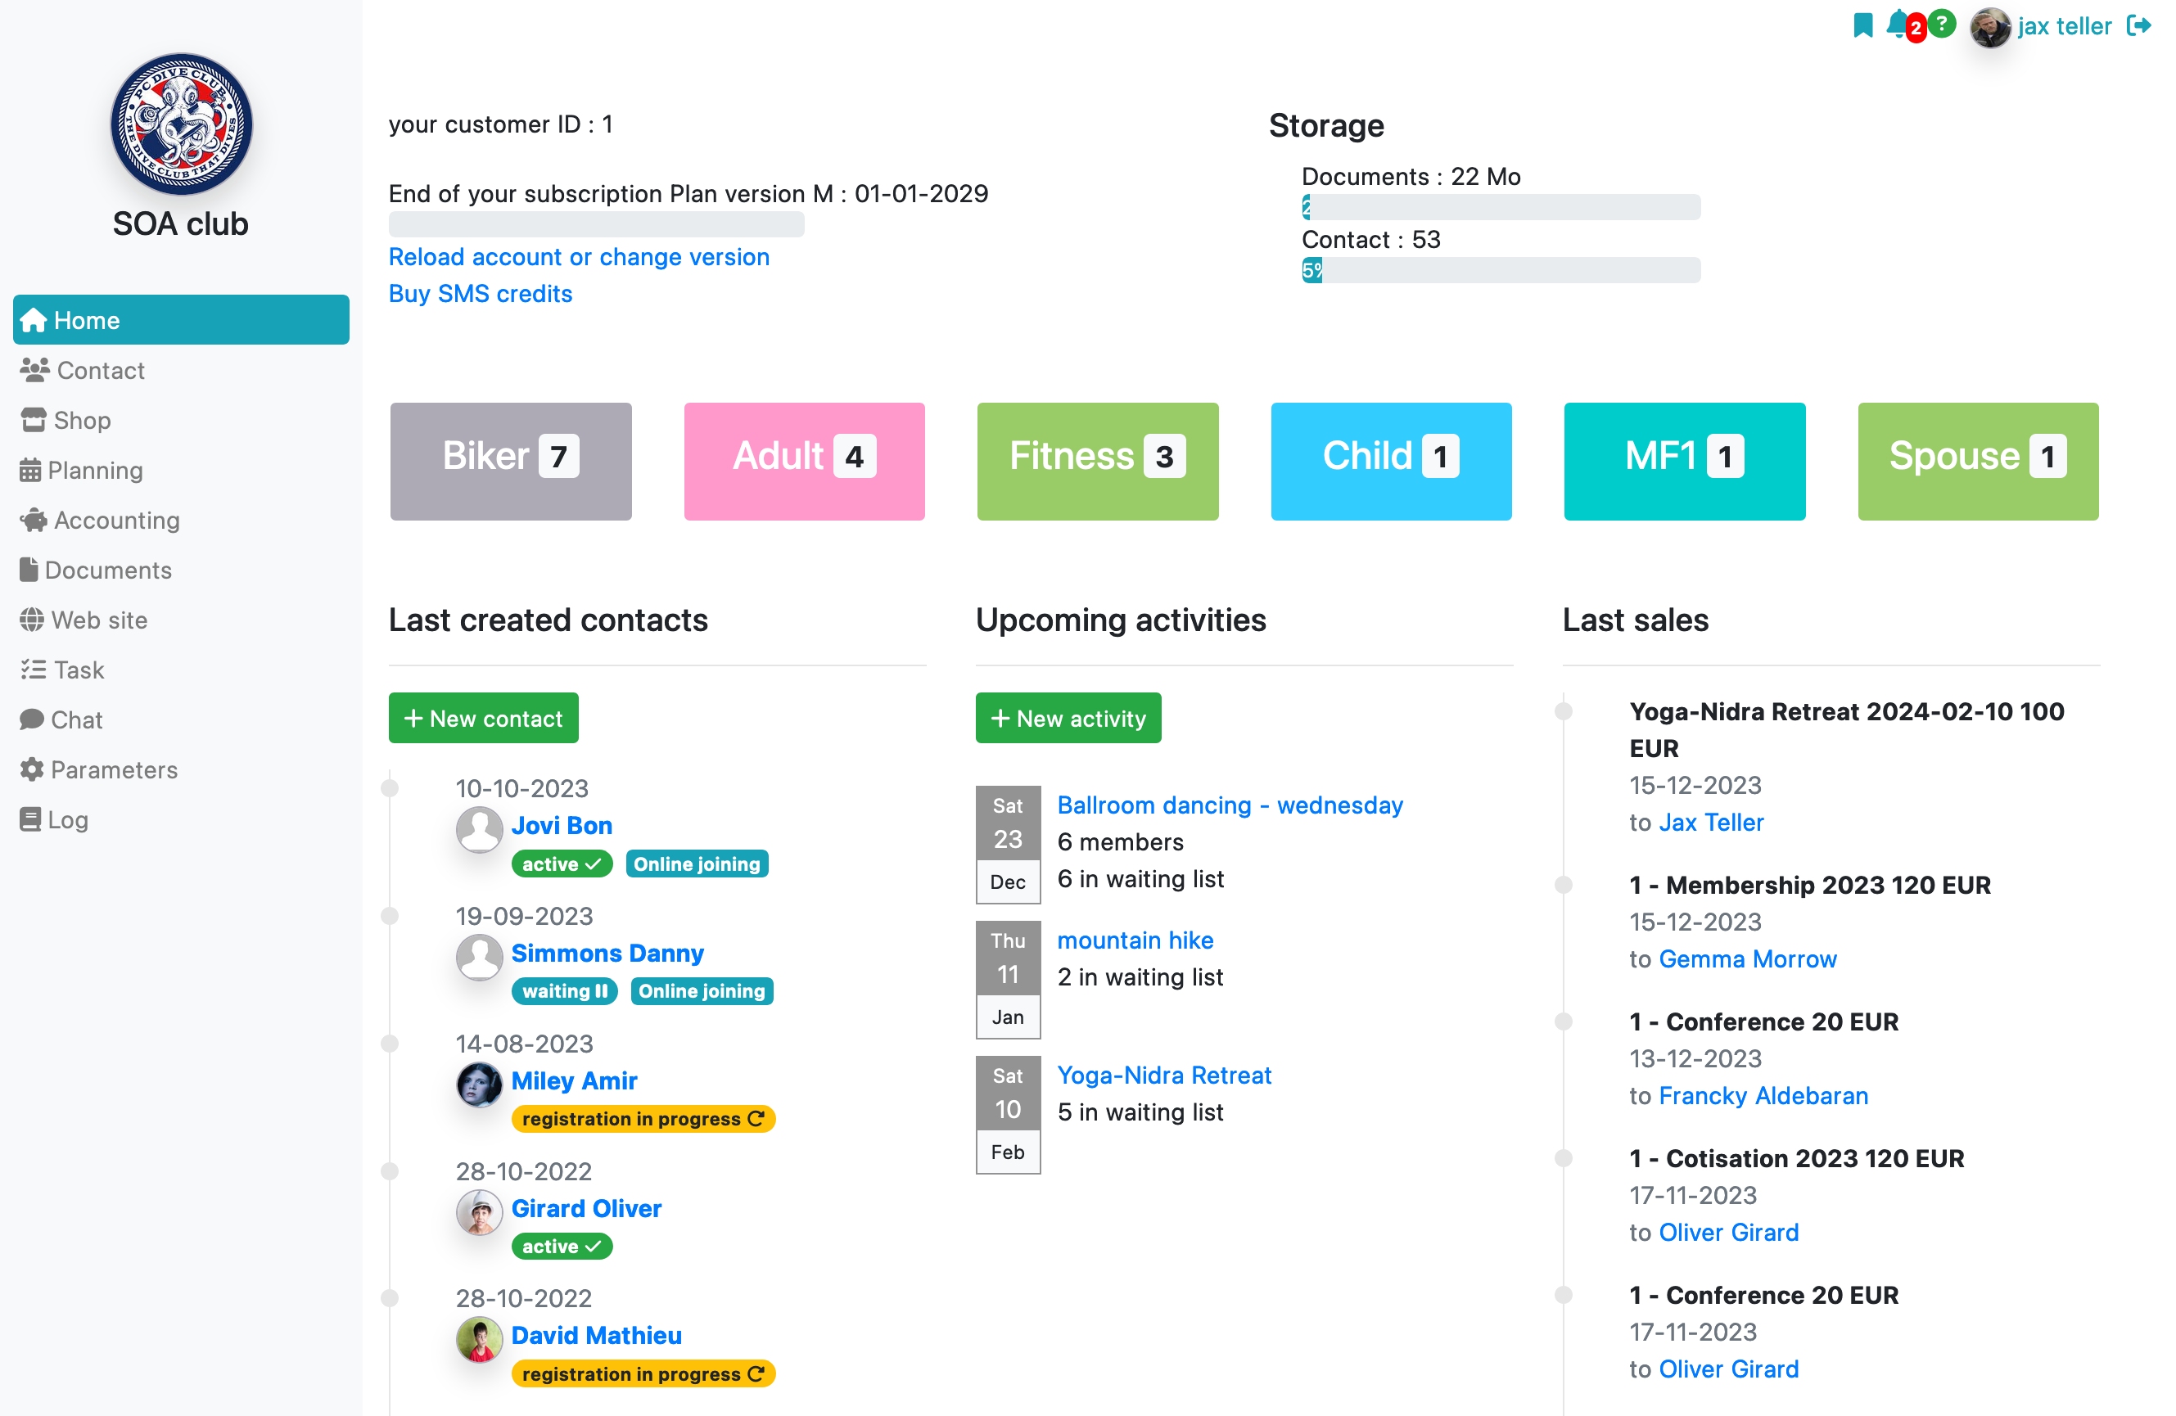The width and height of the screenshot is (2176, 1416).
Task: Go to the Planning section
Action: coord(95,470)
